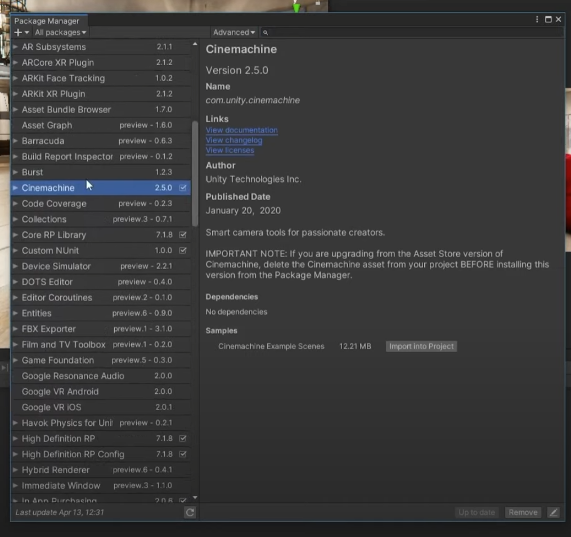Image resolution: width=571 pixels, height=537 pixels.
Task: Open the All packages dropdown
Action: coord(60,33)
